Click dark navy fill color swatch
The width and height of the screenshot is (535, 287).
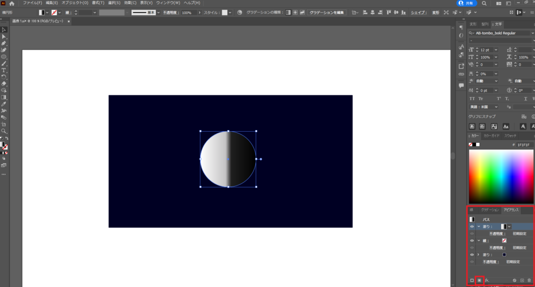coord(504,255)
